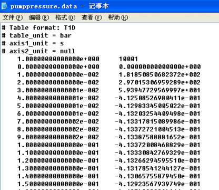Click the time value 1.10000000000000e-001
Screen dimensions: 219x190
coord(58,153)
